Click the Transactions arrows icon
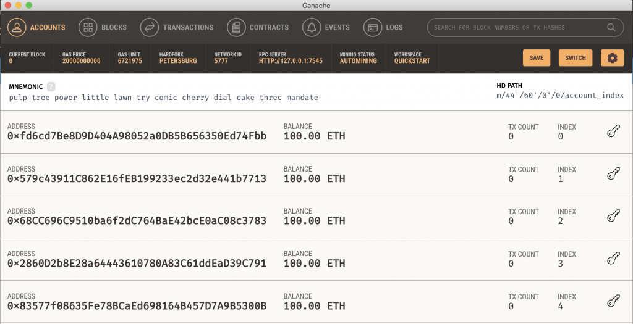The image size is (633, 324). tap(150, 27)
